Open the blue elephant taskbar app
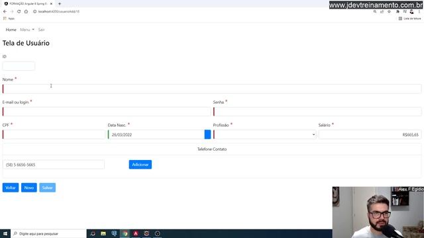Image resolution: width=424 pixels, height=238 pixels. [114, 233]
